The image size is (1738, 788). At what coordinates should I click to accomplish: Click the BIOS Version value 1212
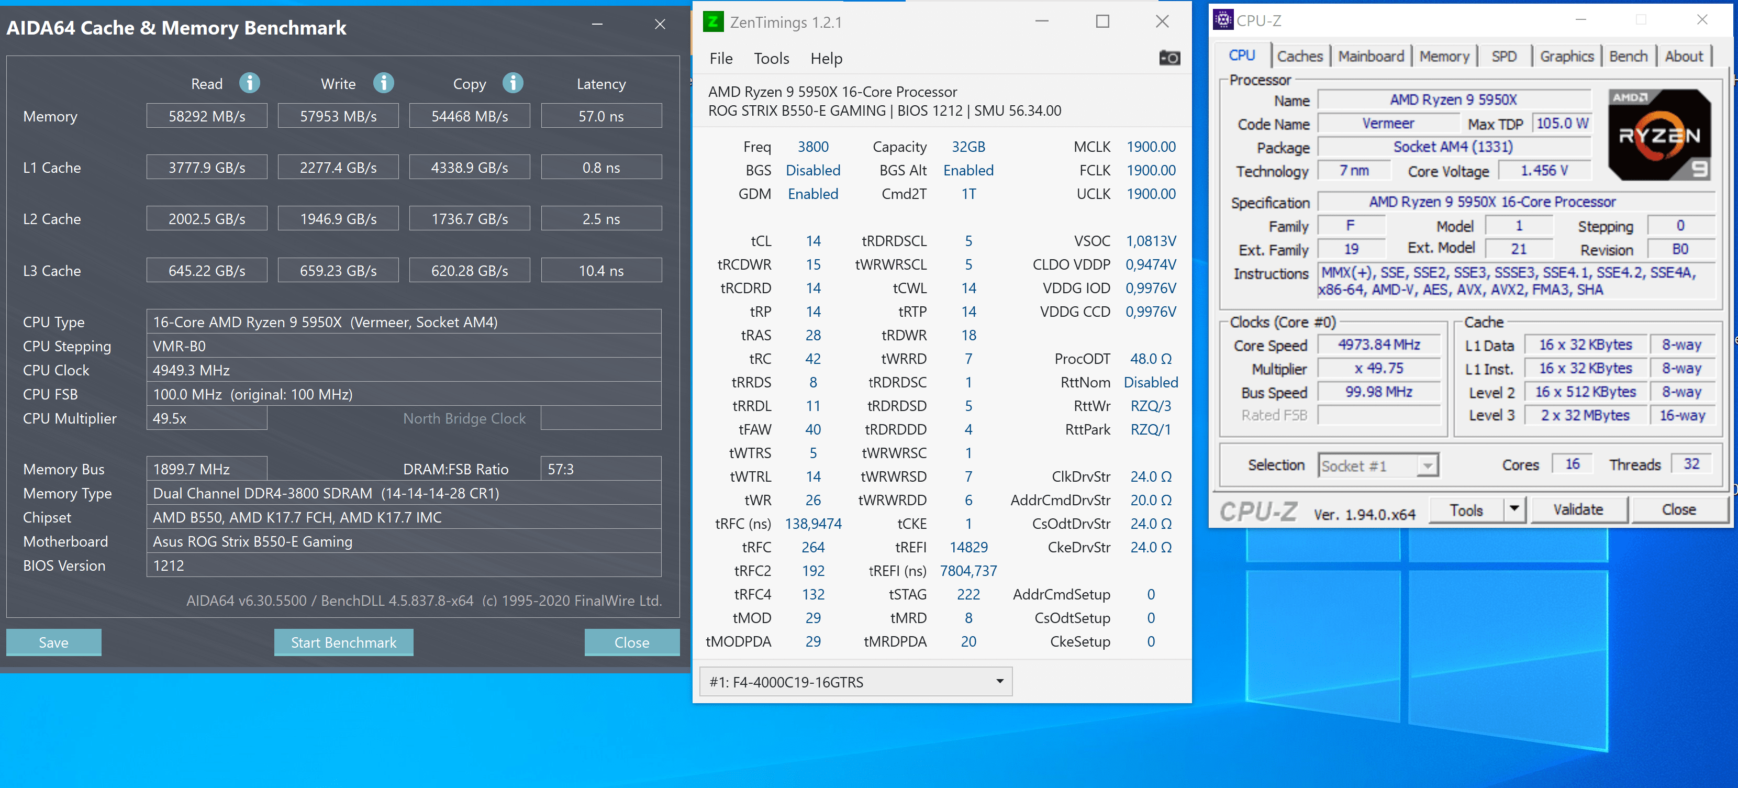(x=404, y=565)
